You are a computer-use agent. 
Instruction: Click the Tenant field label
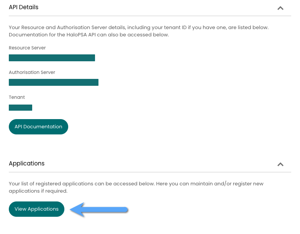tap(17, 97)
